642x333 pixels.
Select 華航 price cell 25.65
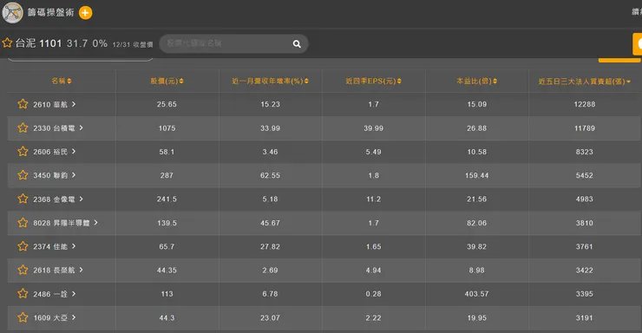[167, 104]
